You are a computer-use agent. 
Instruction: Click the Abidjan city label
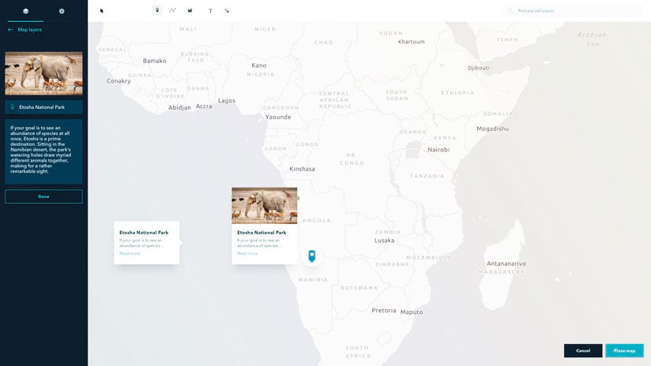(179, 108)
